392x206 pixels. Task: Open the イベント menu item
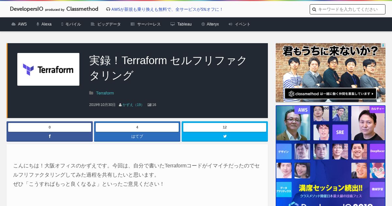[243, 24]
